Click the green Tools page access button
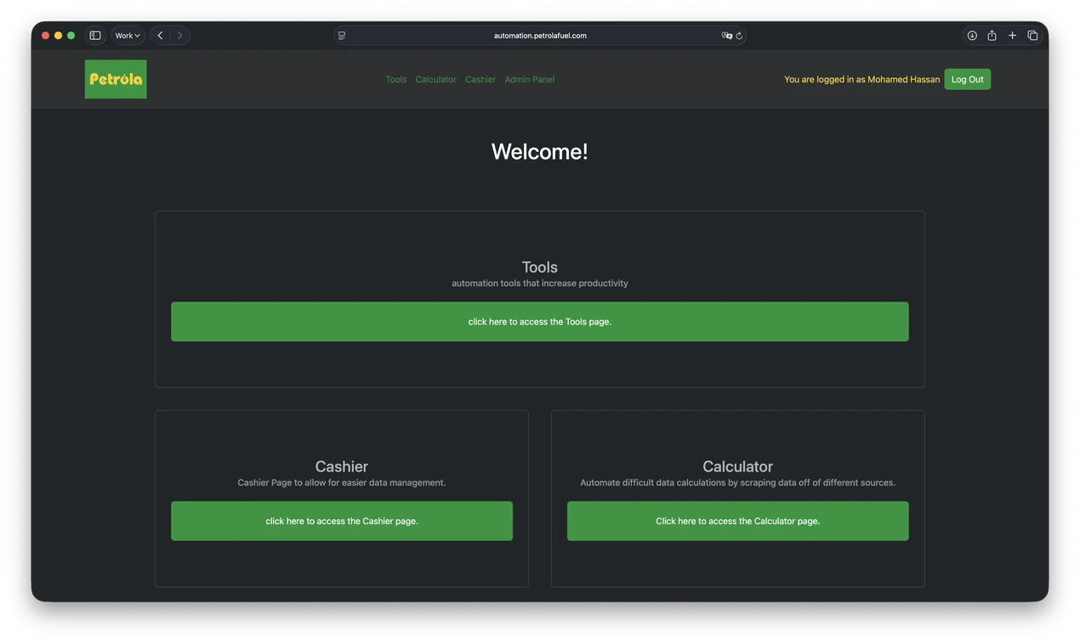The image size is (1080, 643). (540, 322)
